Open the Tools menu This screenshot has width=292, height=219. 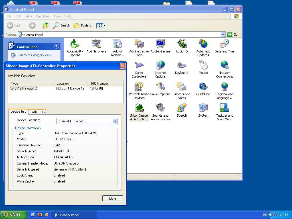pos(57,16)
